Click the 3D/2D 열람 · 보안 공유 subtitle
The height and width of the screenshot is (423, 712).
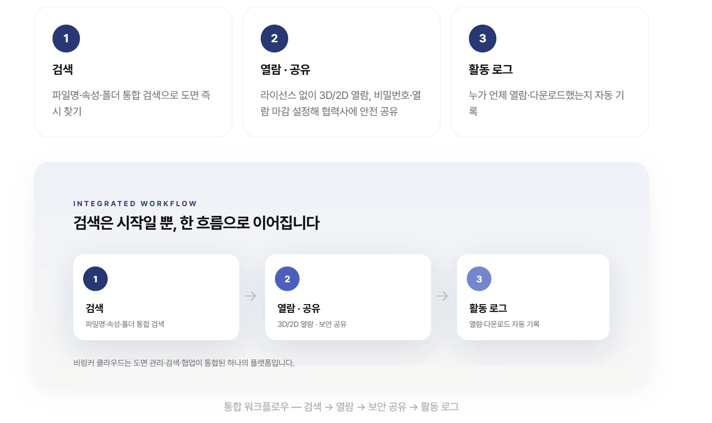(312, 324)
